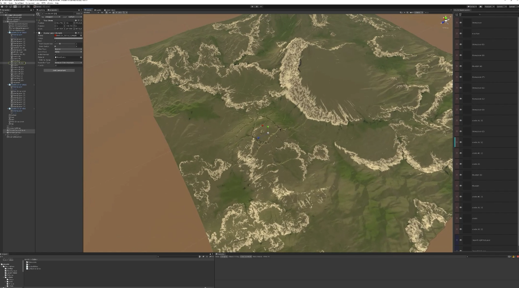
Task: Toggle the Write Normal checkbox in the inspector
Action: (55, 55)
